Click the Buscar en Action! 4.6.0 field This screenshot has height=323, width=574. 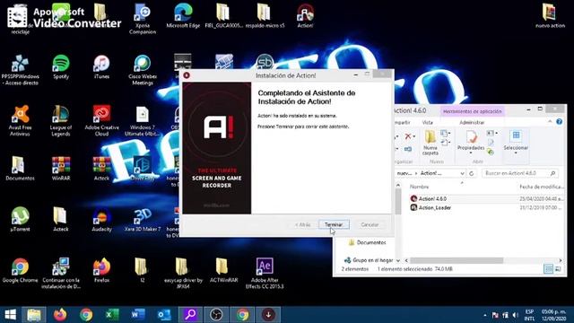point(520,173)
